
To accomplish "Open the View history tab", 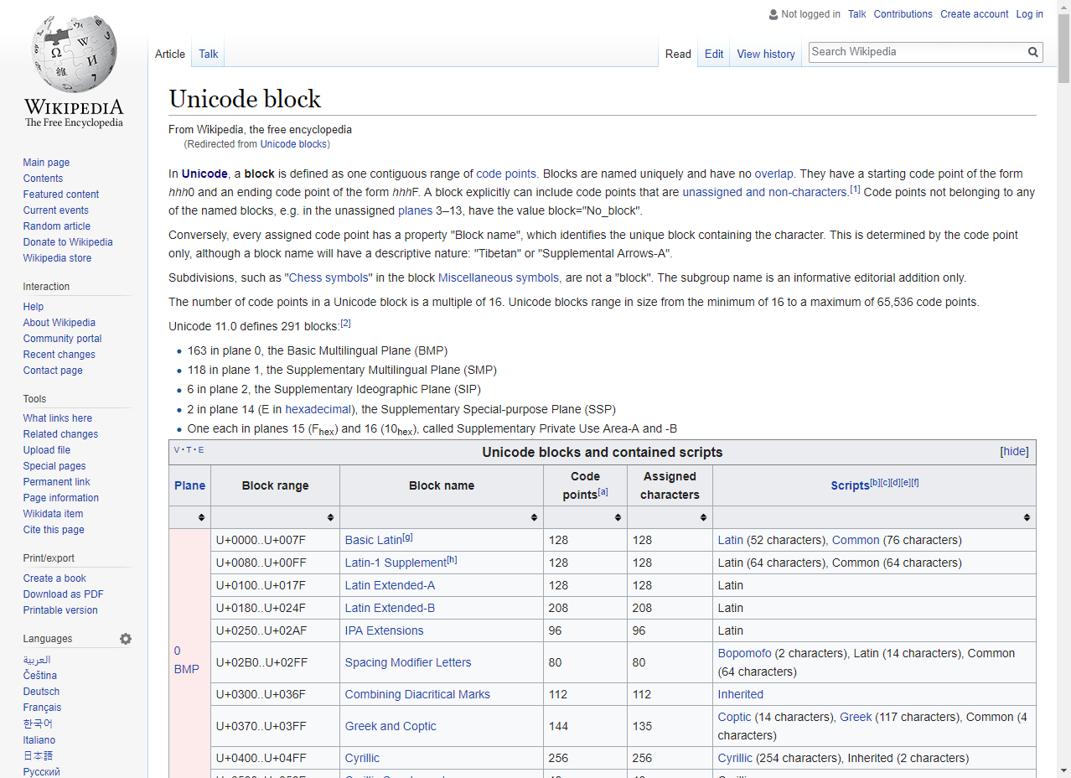I will tap(766, 54).
